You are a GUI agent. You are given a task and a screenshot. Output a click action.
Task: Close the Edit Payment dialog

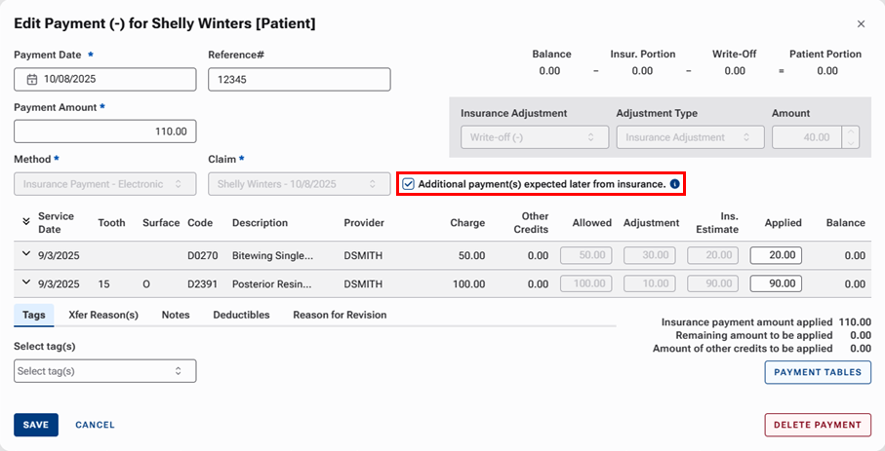(860, 23)
